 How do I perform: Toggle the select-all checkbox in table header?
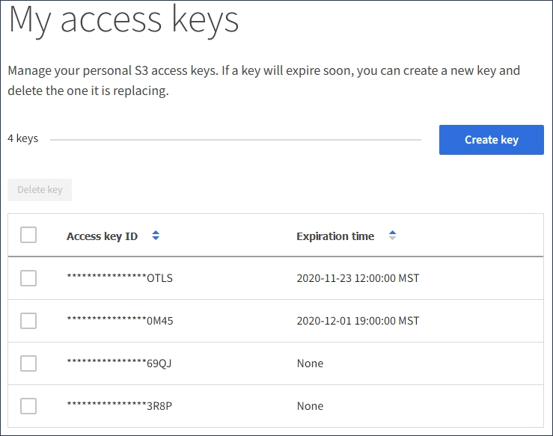pyautogui.click(x=28, y=236)
